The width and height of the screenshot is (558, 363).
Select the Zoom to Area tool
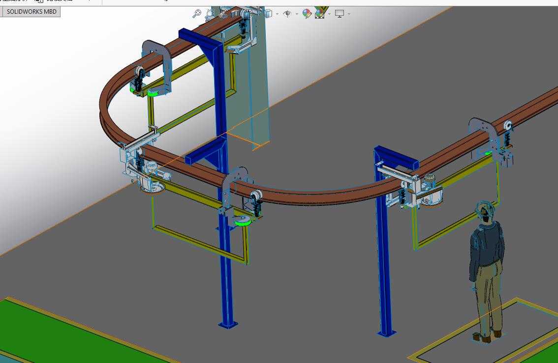(210, 13)
